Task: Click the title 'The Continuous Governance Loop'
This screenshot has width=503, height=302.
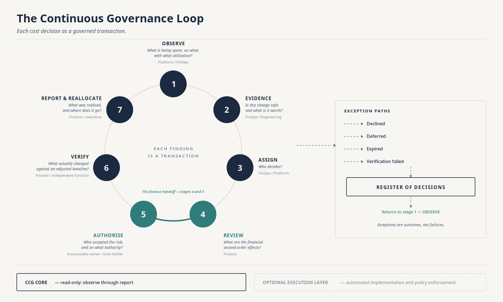Action: [x=110, y=18]
